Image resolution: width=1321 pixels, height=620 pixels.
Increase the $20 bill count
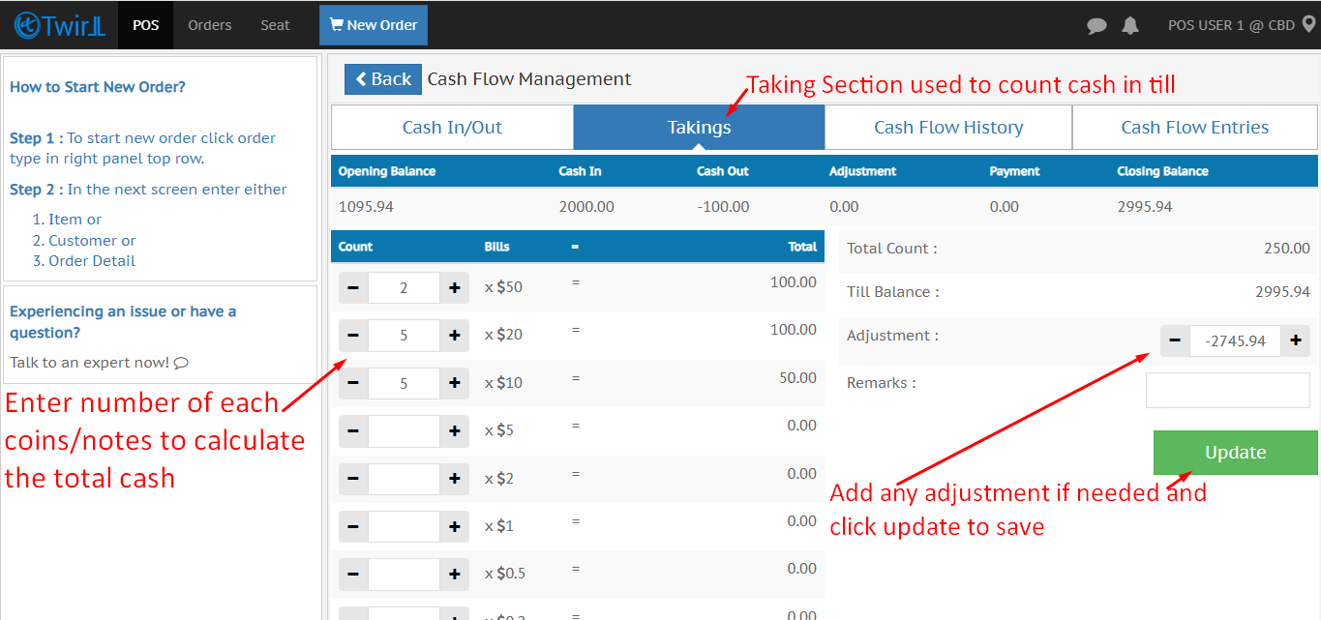[454, 336]
